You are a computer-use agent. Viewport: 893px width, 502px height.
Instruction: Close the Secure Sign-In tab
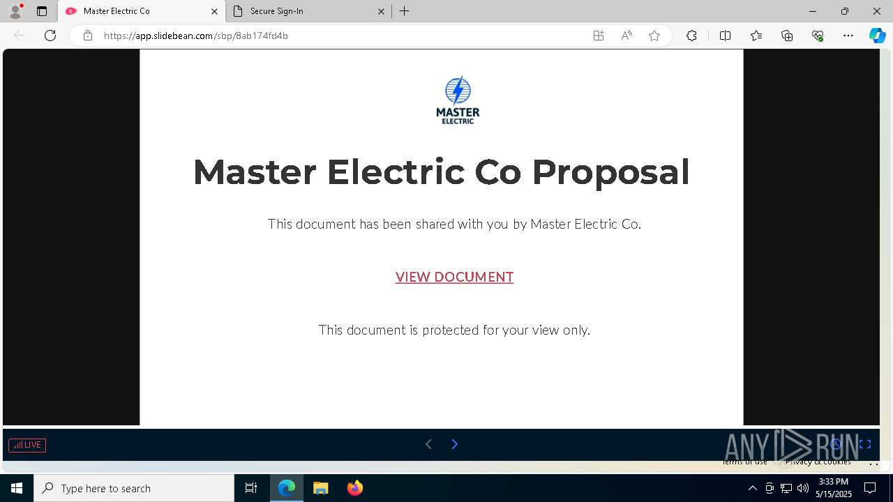pos(381,11)
